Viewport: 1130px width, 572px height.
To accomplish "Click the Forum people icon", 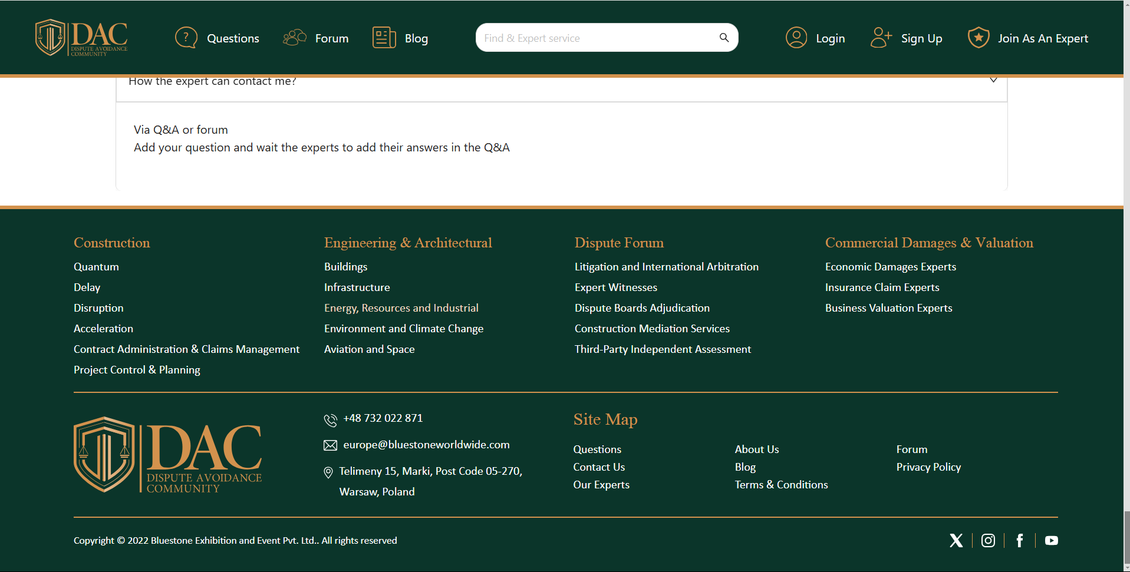I will coord(295,38).
